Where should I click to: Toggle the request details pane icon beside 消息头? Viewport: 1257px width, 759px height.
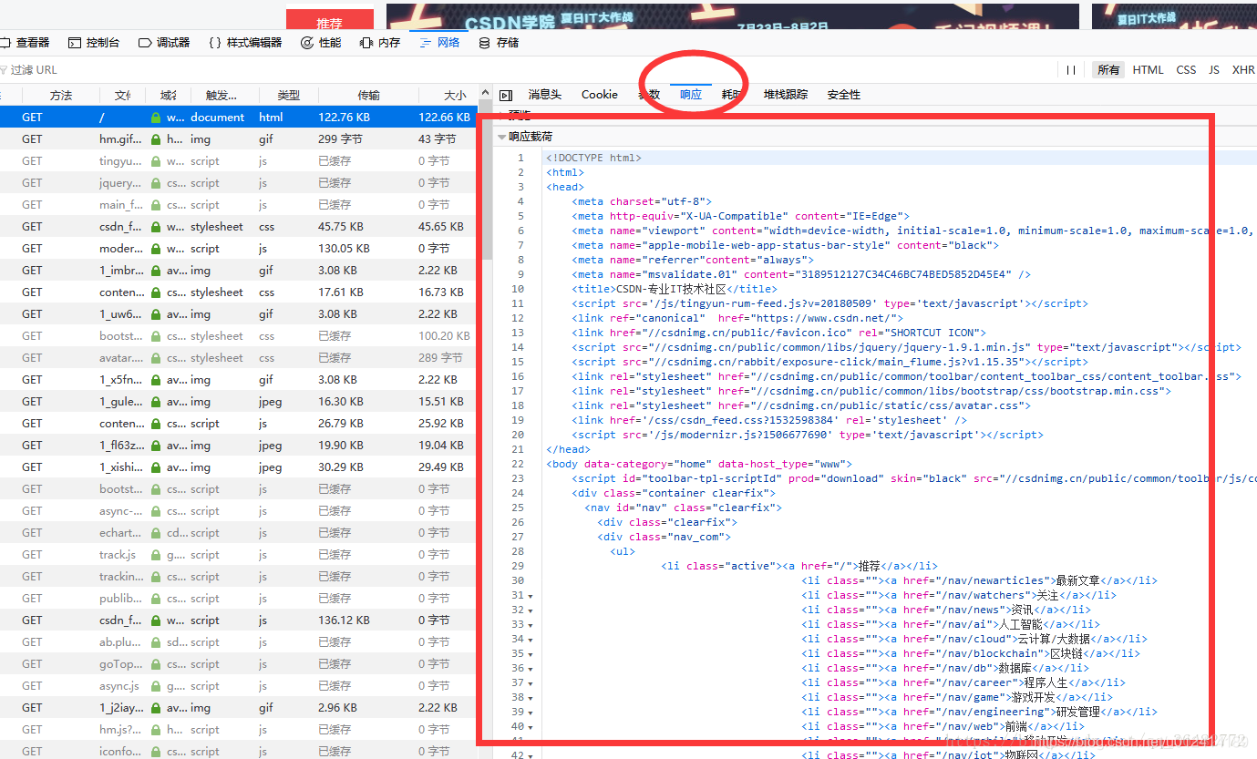(506, 95)
